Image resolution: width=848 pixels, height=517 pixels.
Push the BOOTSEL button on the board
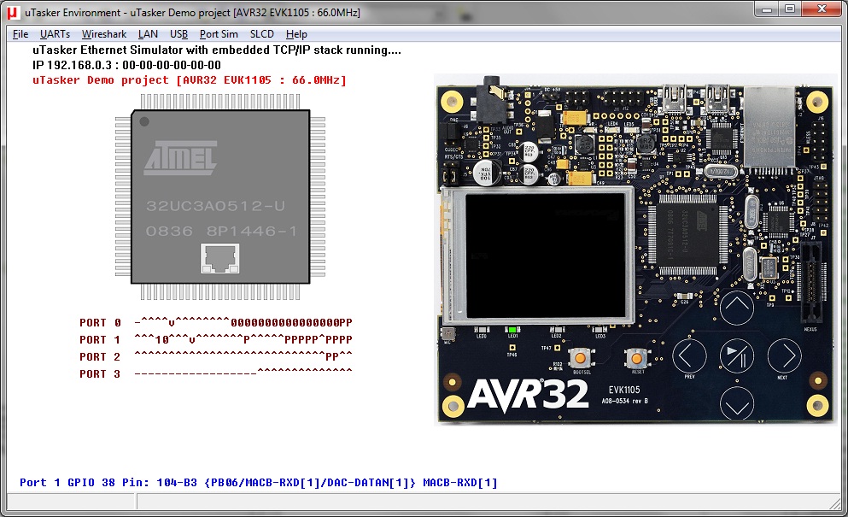[x=582, y=358]
